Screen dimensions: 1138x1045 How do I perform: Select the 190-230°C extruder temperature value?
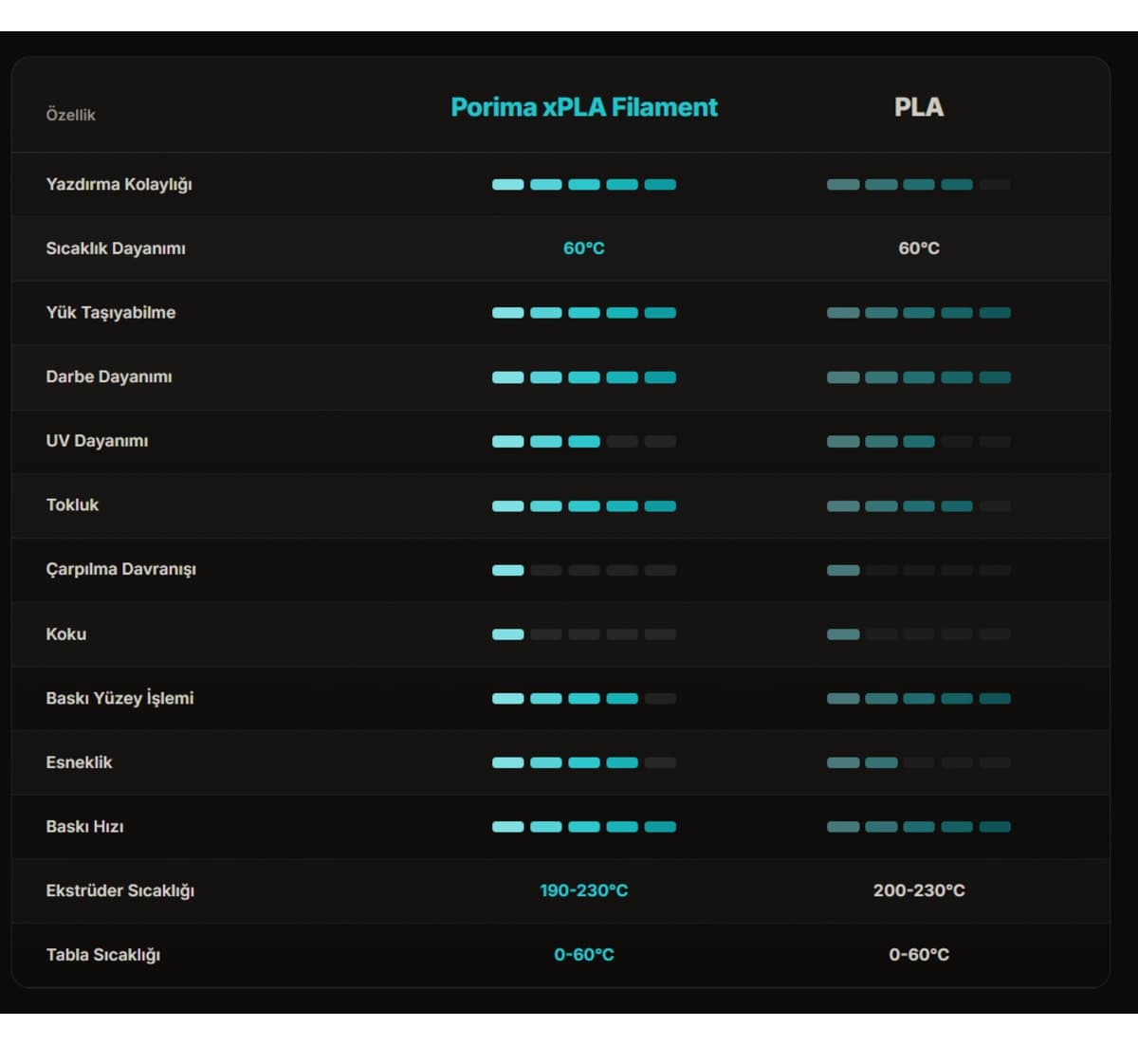(x=584, y=890)
